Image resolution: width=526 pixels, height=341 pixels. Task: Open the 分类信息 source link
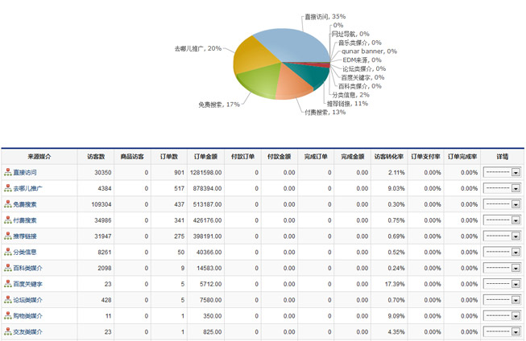pos(25,253)
